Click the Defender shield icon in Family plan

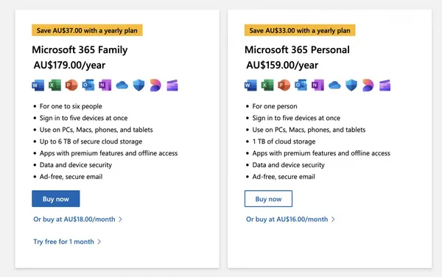click(x=138, y=85)
